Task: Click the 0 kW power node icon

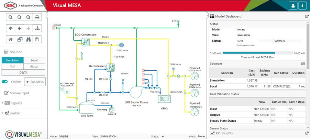Action: point(178,21)
